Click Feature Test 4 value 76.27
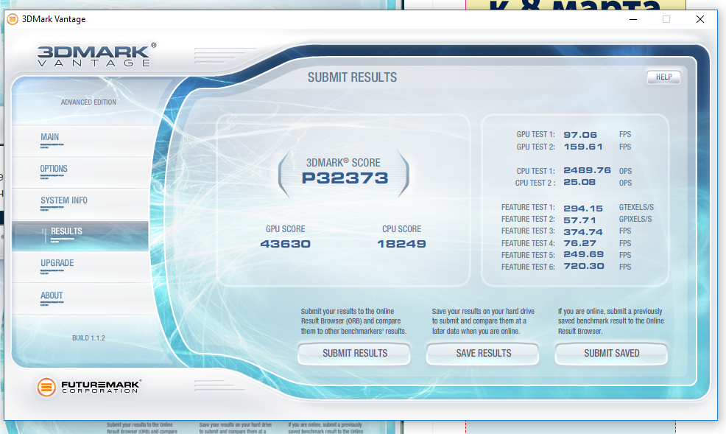This screenshot has width=726, height=434. (x=579, y=243)
